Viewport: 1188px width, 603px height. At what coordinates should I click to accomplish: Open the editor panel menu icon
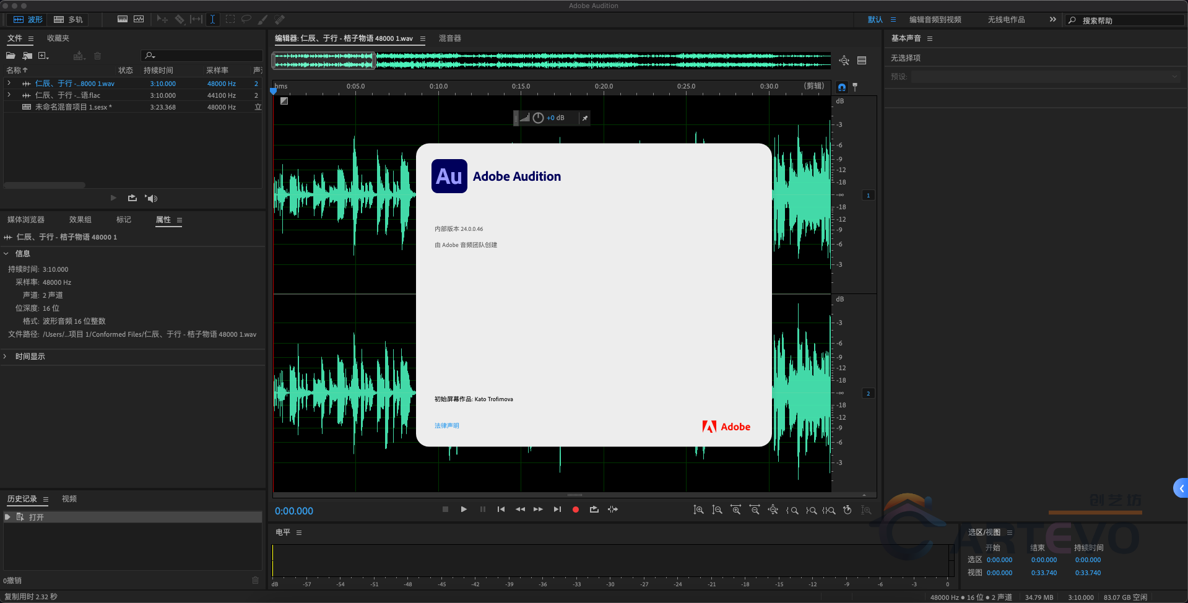point(423,38)
